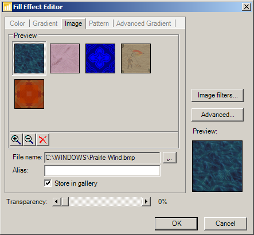Select the teal Prairie Wind texture thumbnail
Image resolution: width=254 pixels, height=235 pixels.
click(29, 58)
